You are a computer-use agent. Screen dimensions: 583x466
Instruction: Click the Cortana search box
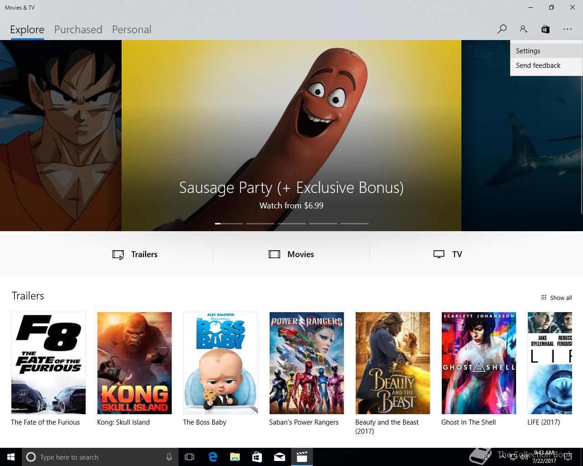pyautogui.click(x=99, y=457)
